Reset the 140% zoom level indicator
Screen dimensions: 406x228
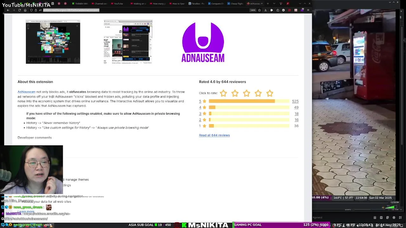click(x=253, y=10)
